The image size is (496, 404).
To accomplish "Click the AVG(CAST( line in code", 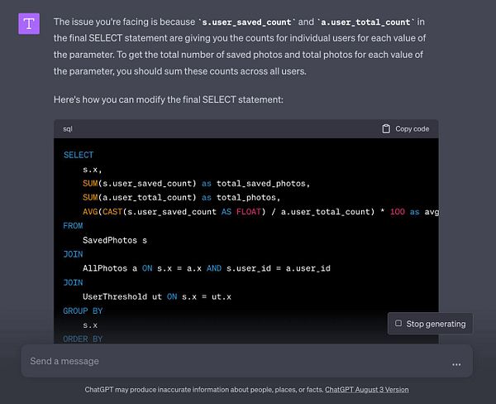I will tap(260, 212).
